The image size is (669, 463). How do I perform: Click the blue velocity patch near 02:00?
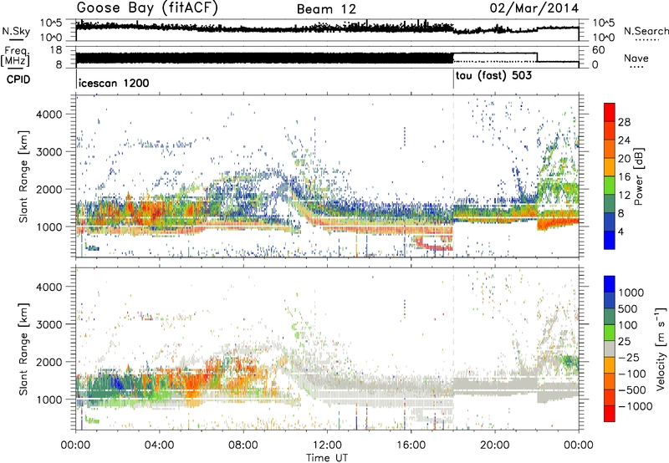coord(115,382)
